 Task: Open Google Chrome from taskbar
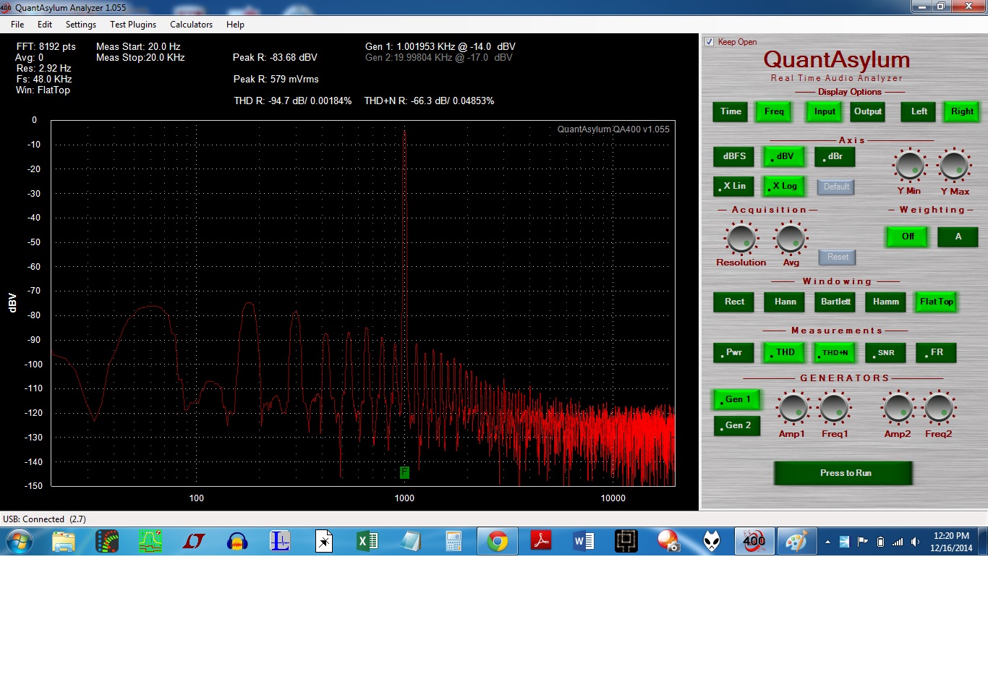498,541
